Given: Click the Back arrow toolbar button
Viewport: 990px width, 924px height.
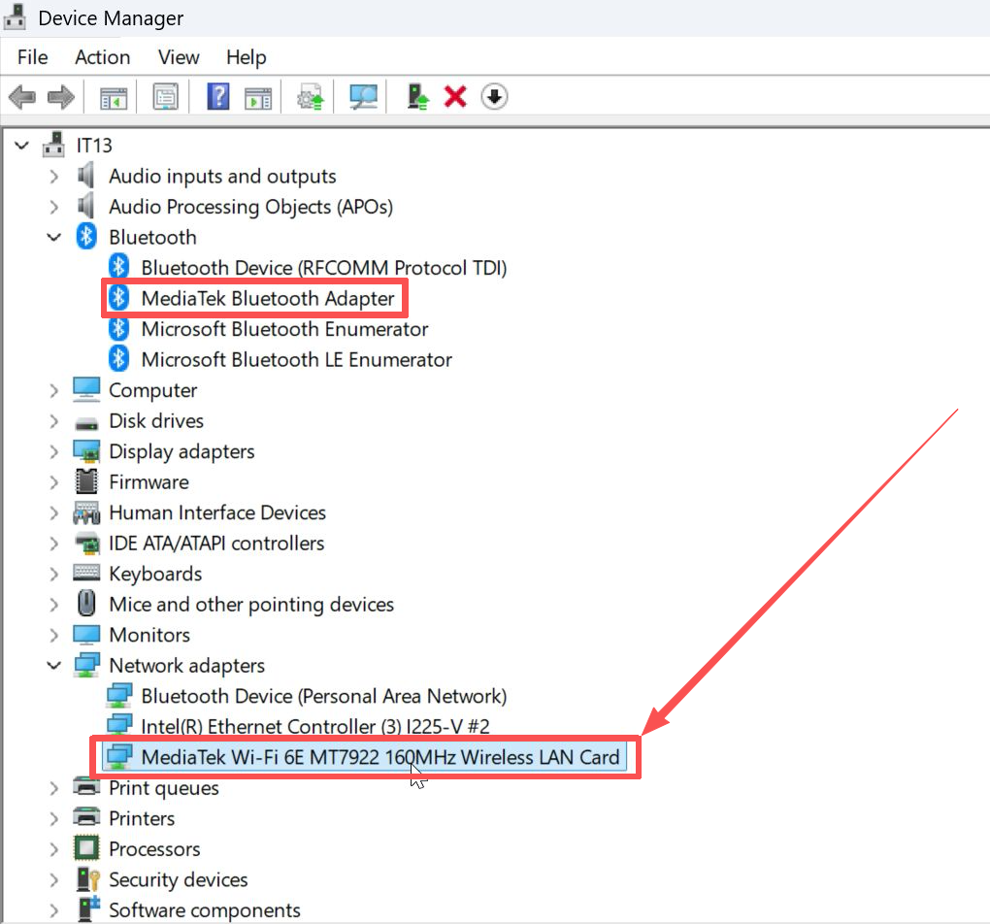Looking at the screenshot, I should pyautogui.click(x=21, y=97).
